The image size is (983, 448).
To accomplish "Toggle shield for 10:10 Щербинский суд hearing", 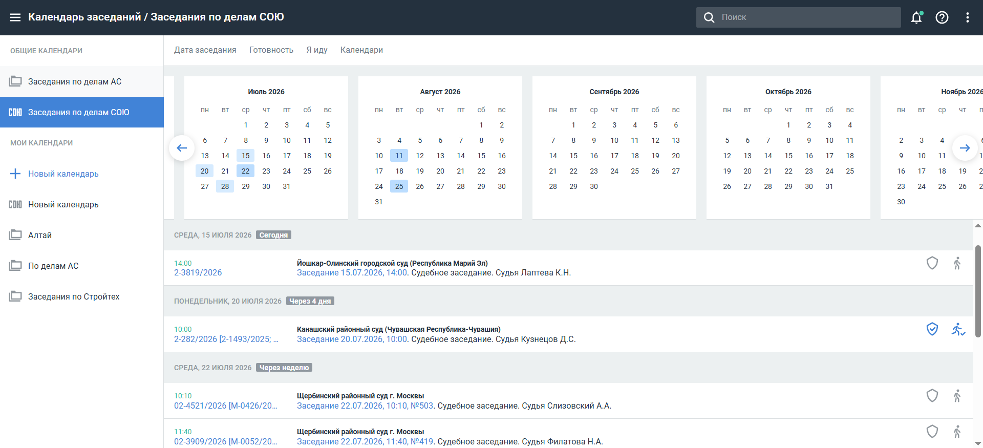I will 932,396.
